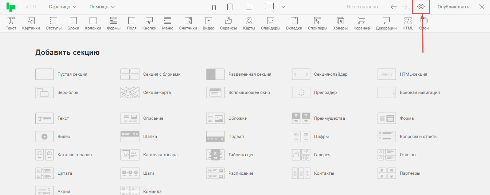
Task: Add a Секция с блоками
Action: pos(151,74)
